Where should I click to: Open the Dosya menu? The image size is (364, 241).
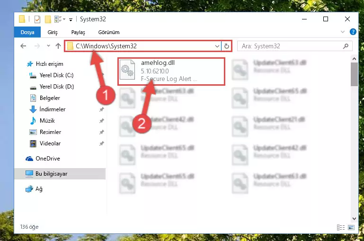point(27,32)
